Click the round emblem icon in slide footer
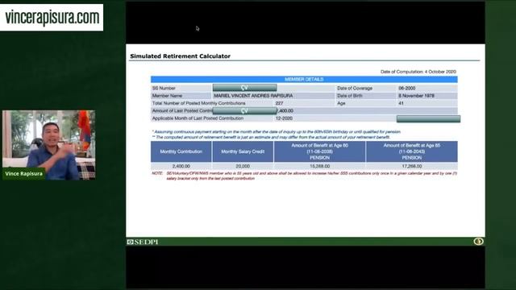This screenshot has height=290, width=516. pos(478,242)
